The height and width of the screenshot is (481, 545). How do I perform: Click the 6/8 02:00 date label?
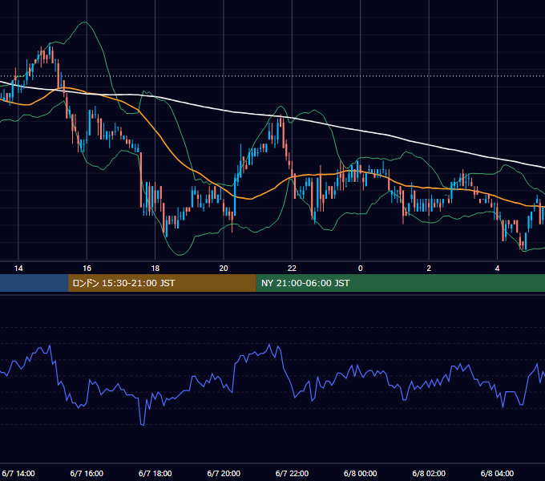point(429,473)
